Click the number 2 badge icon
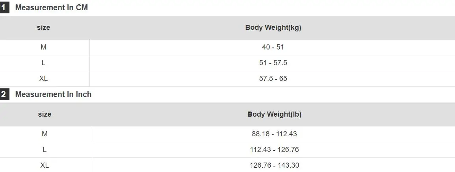Viewport: 455px width, 172px height. click(x=4, y=94)
